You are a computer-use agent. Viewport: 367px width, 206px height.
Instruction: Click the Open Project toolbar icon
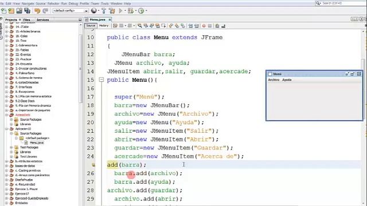19,11
